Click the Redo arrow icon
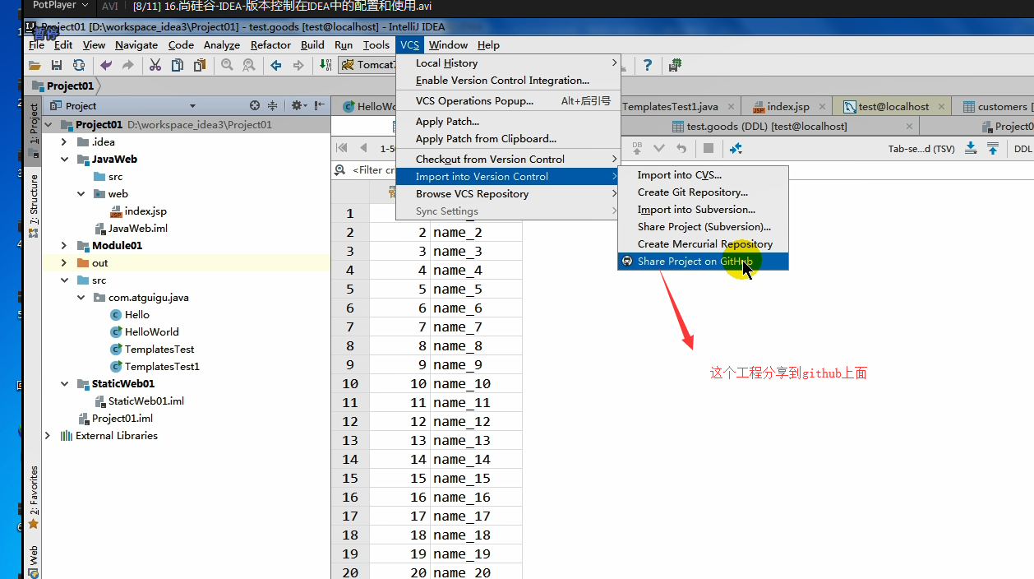The height and width of the screenshot is (579, 1034). (x=127, y=65)
